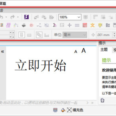The height and width of the screenshot is (116, 116).
Task: Click the mirror shapes icon
Action: (x=47, y=25)
